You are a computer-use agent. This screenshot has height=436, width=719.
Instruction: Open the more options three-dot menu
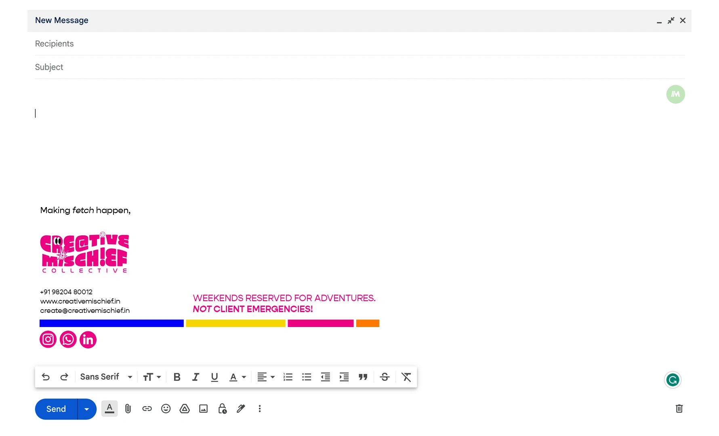click(x=260, y=409)
